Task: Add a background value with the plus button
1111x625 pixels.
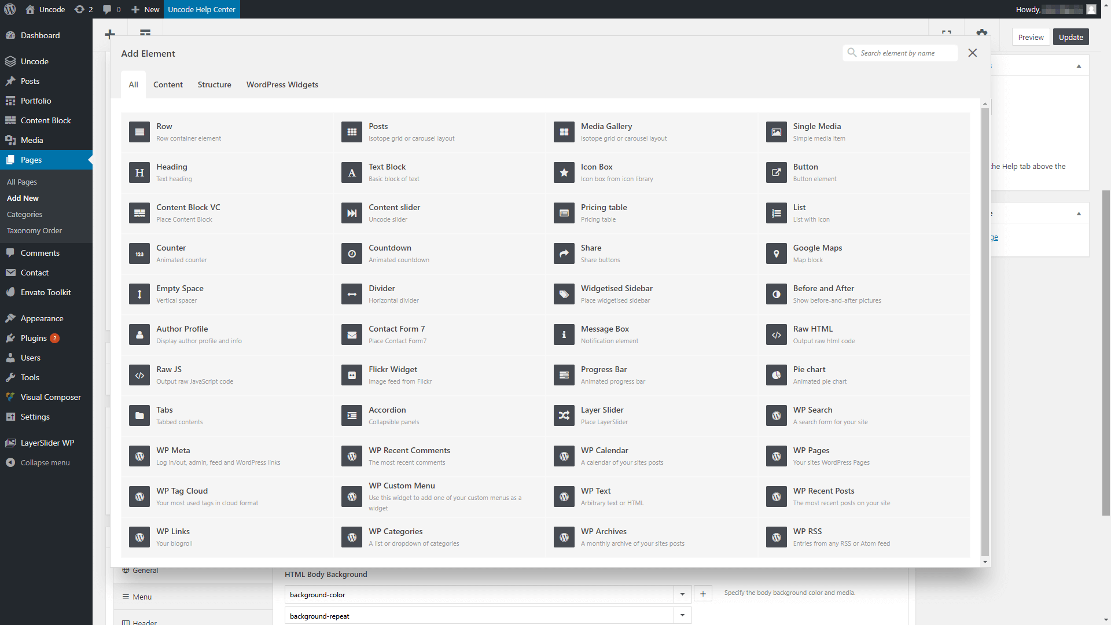Action: [703, 594]
